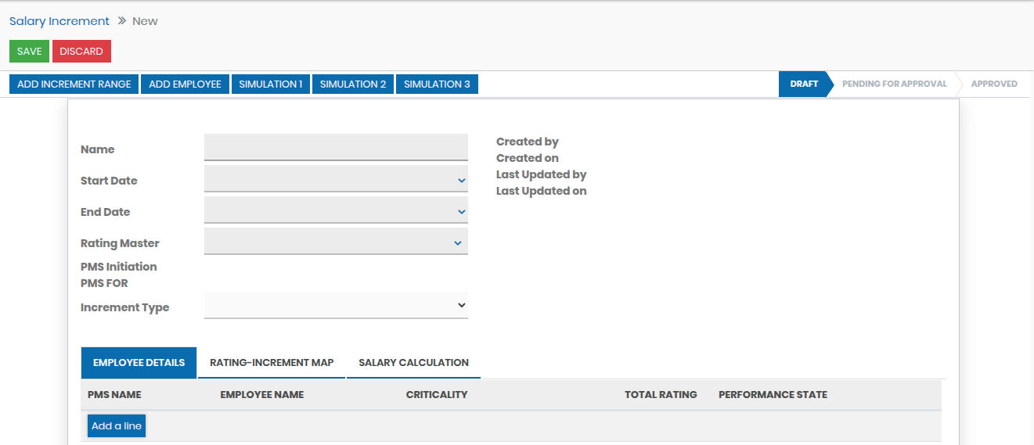Switch to the Rating-Increment Map tab
Screen dimensions: 1034x445
click(272, 363)
